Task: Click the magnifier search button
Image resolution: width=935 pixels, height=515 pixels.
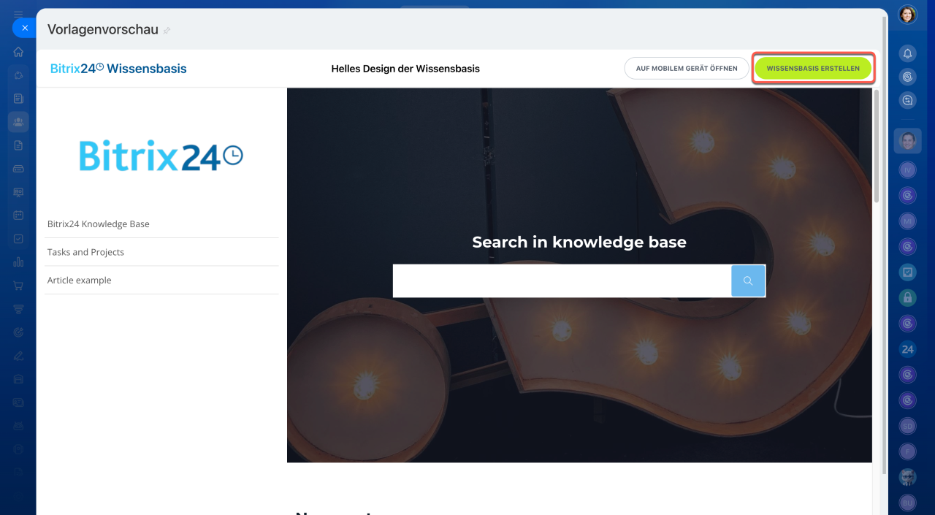Action: (748, 281)
